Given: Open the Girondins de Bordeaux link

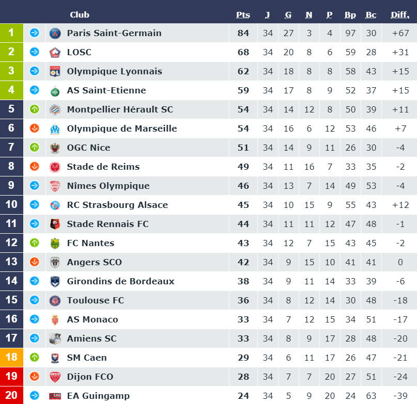Looking at the screenshot, I should click(120, 281).
